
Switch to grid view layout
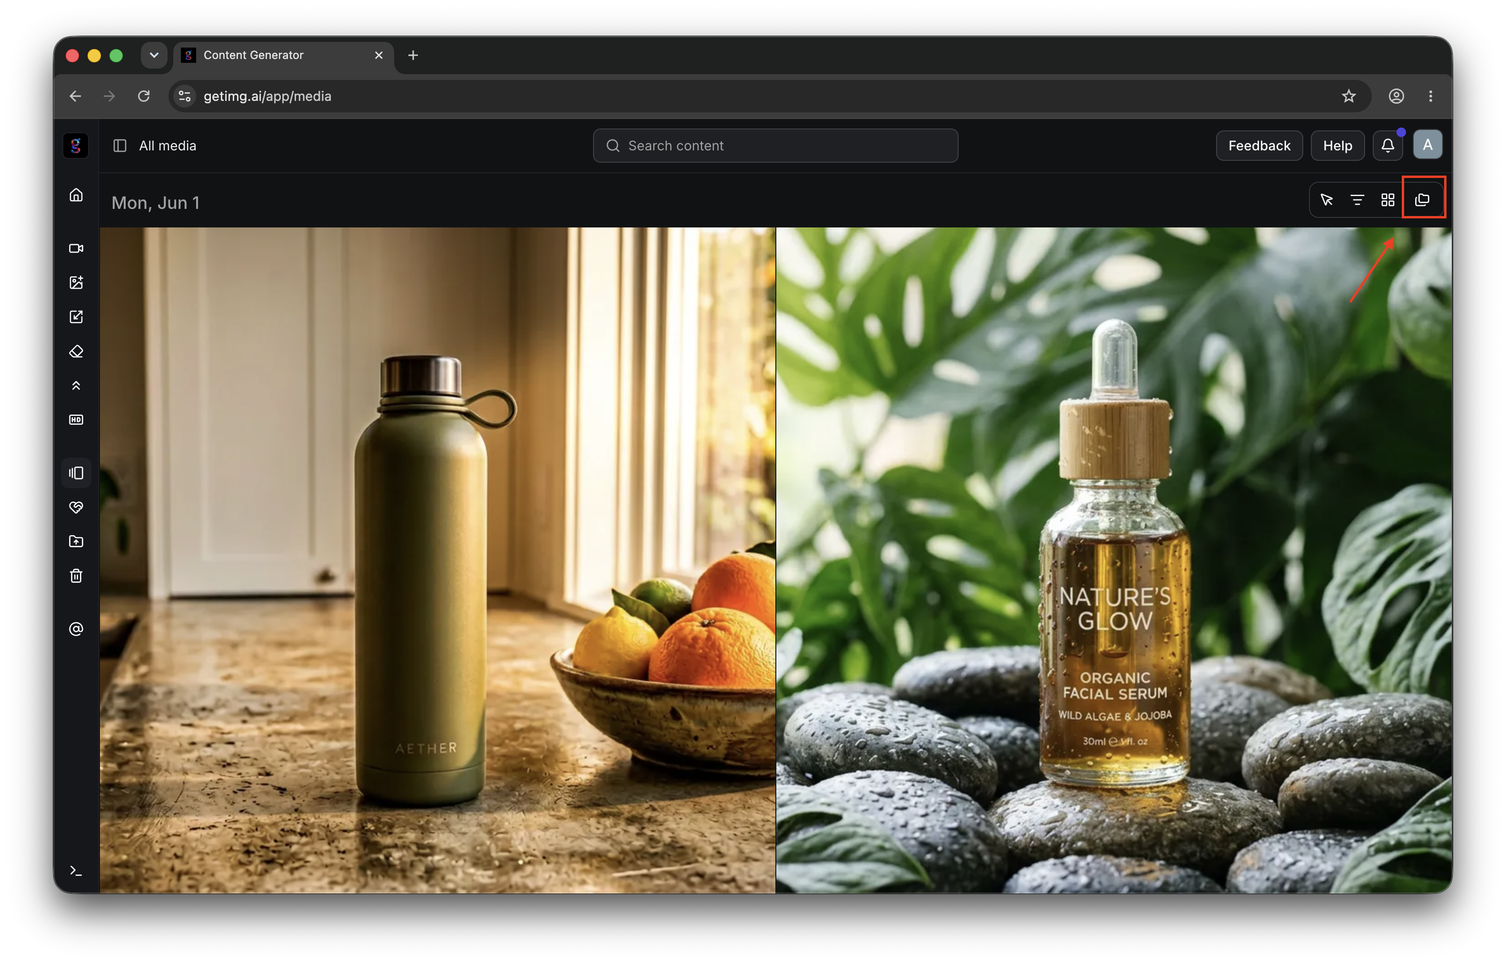pos(1387,200)
